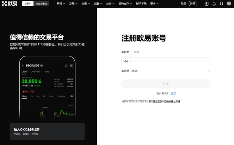Click back arrow in BTC/USDT phone mockup
The width and height of the screenshot is (234, 145).
coord(23,66)
